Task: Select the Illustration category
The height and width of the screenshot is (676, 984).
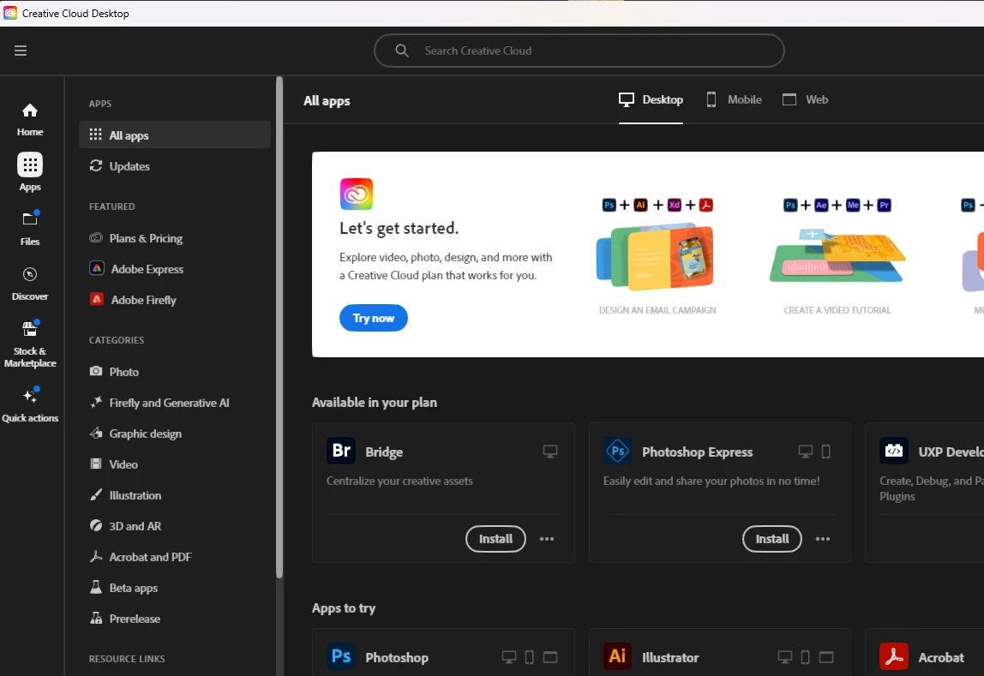Action: (x=175, y=495)
